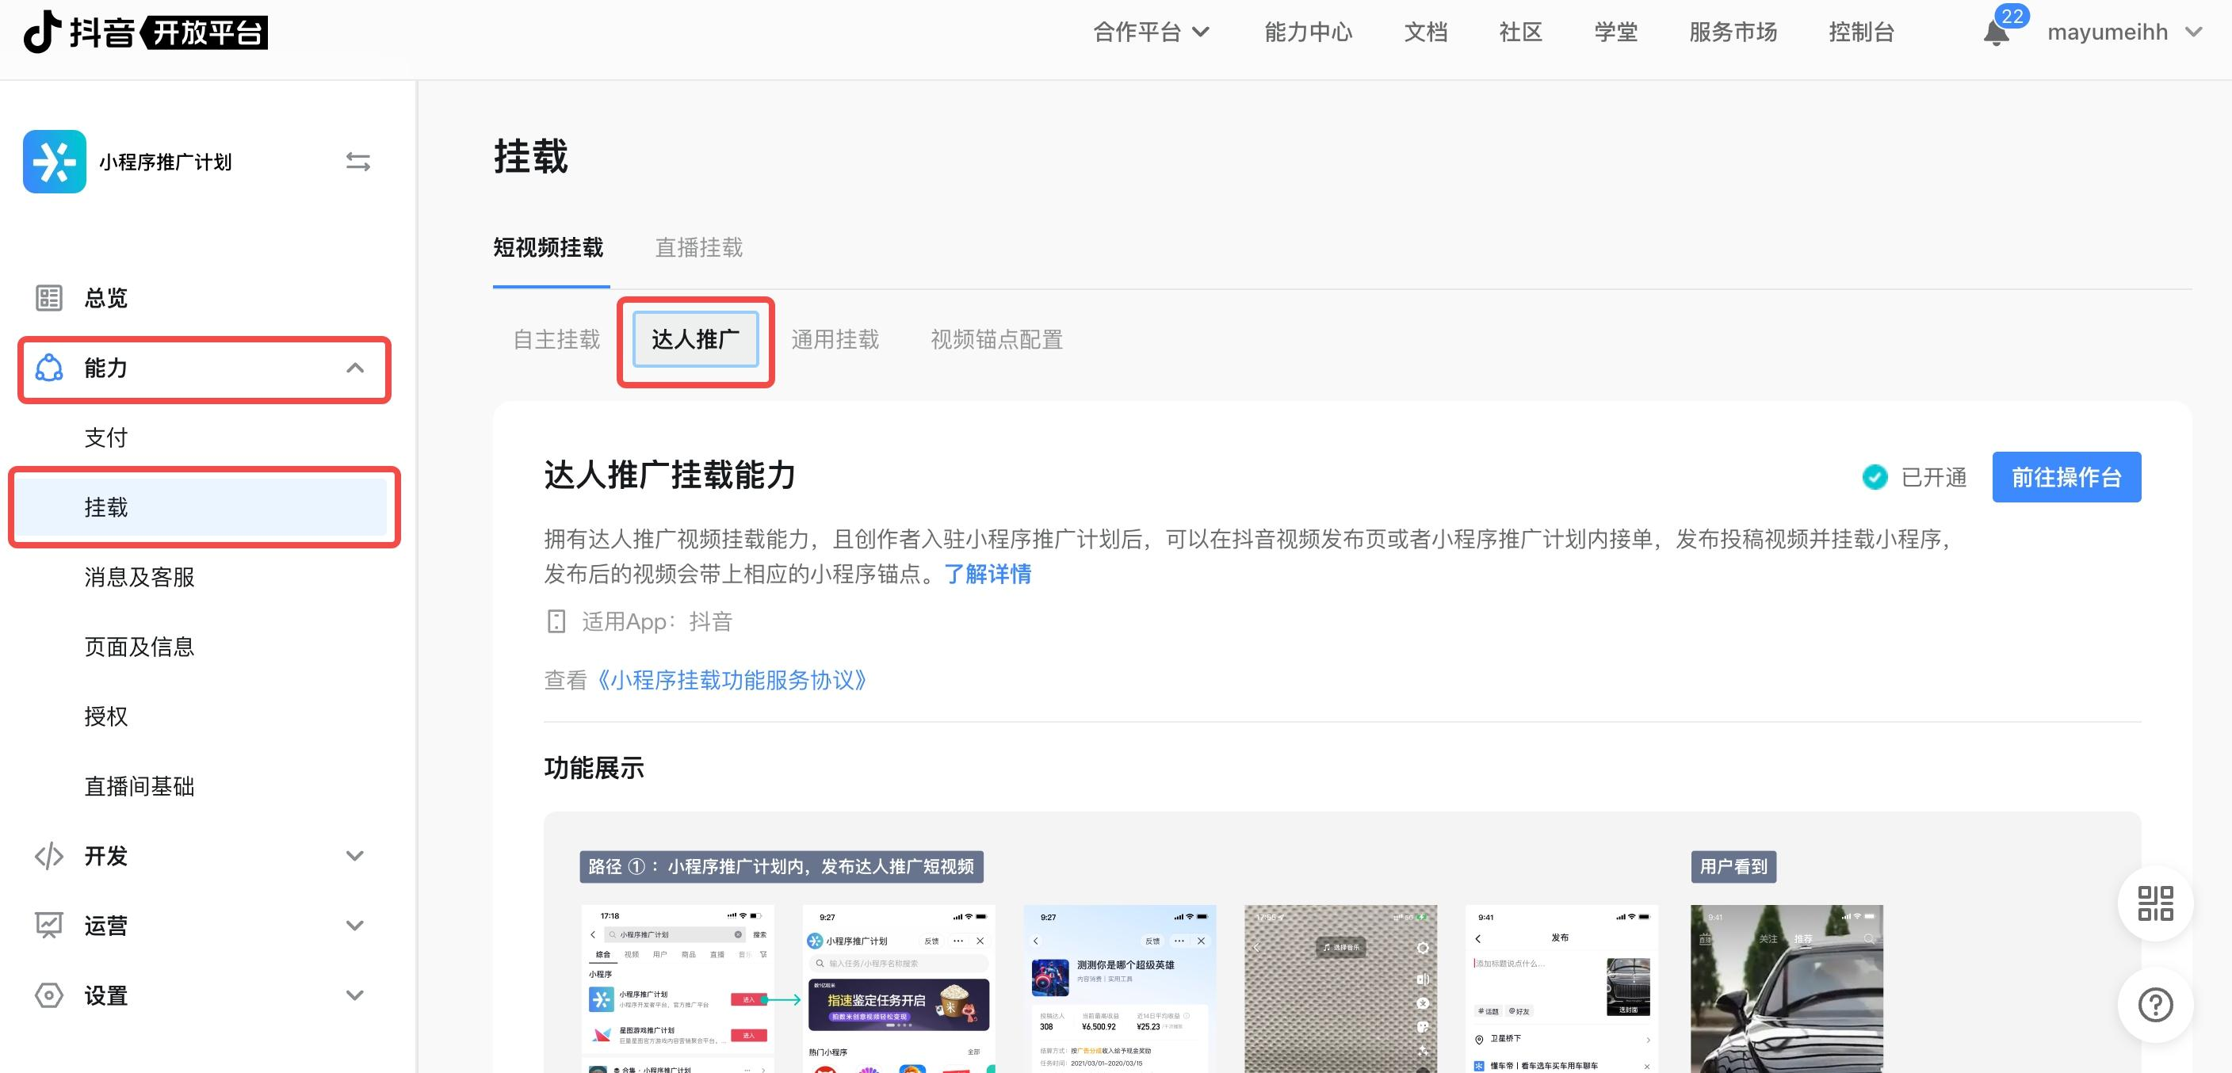This screenshot has height=1073, width=2232.
Task: Select the 视频锚点配置 sub-tab
Action: click(x=997, y=339)
